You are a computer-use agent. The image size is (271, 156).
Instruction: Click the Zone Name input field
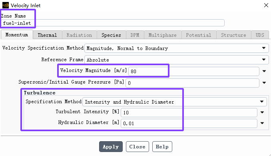point(113,23)
